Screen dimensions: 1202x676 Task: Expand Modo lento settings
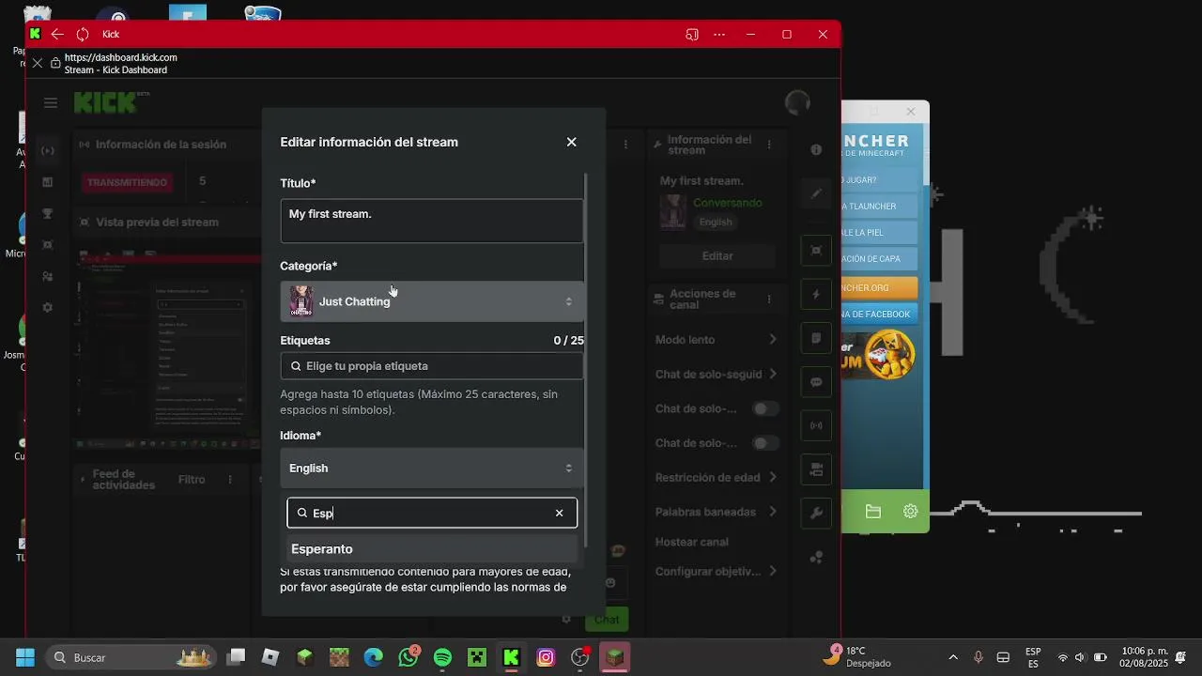[717, 340]
